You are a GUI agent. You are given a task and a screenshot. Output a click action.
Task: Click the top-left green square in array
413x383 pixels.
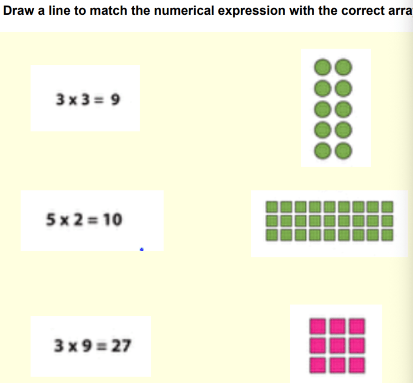[x=272, y=207]
